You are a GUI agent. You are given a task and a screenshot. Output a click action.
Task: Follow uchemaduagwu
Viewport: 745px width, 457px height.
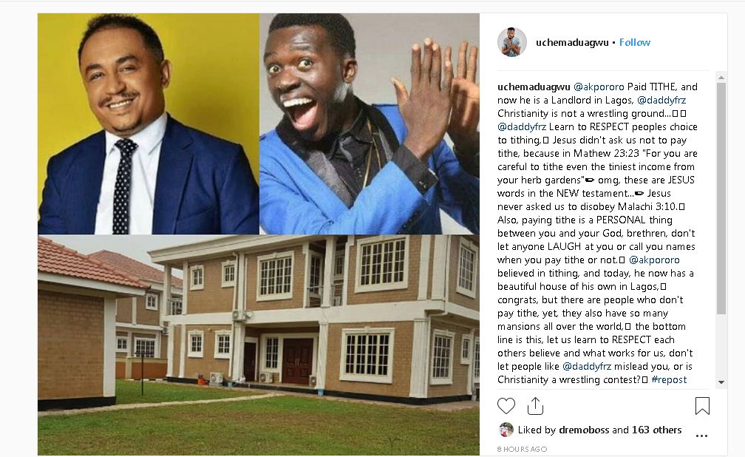point(635,42)
